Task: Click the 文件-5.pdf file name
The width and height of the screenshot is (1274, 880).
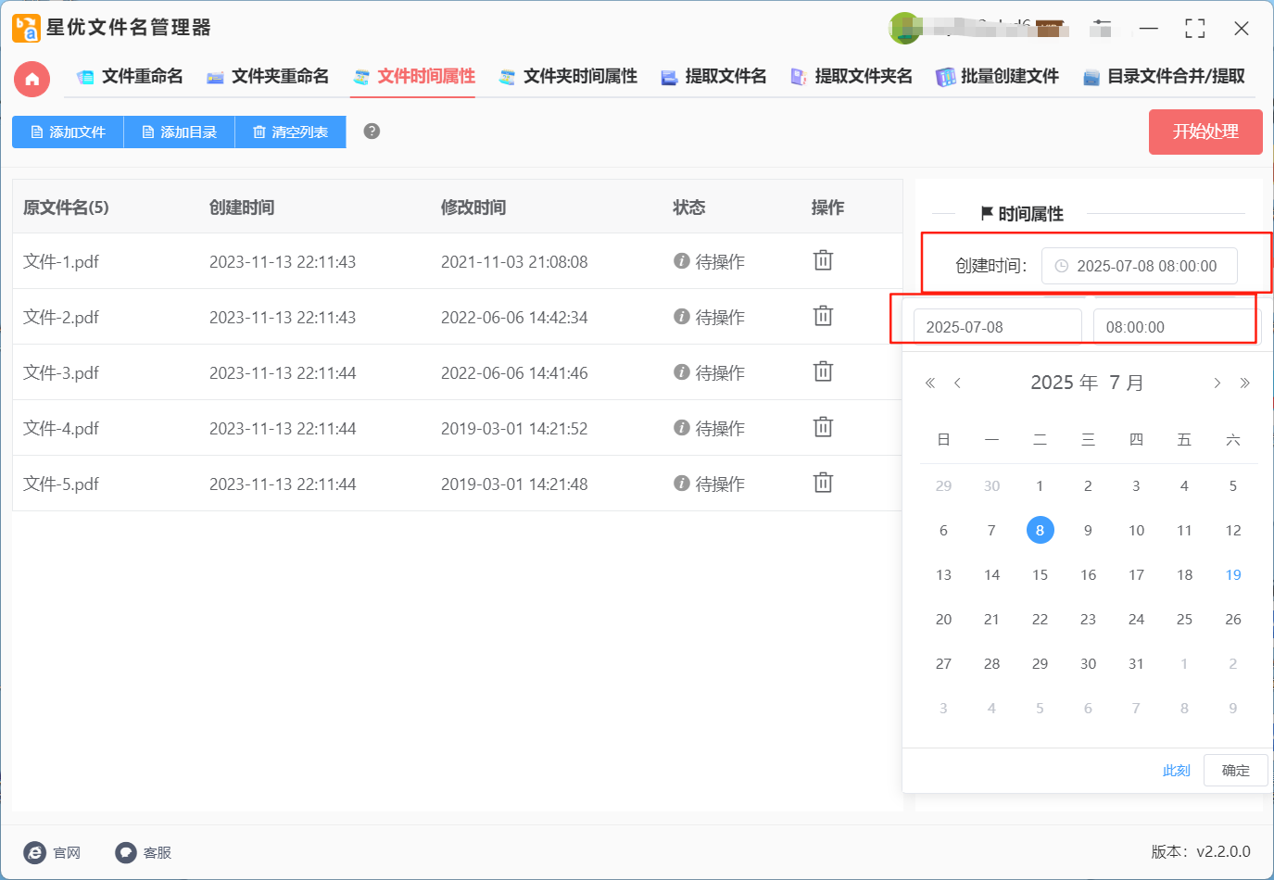Action: click(x=61, y=484)
